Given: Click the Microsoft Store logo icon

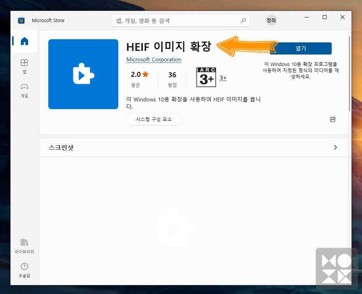Looking at the screenshot, I should click(21, 21).
